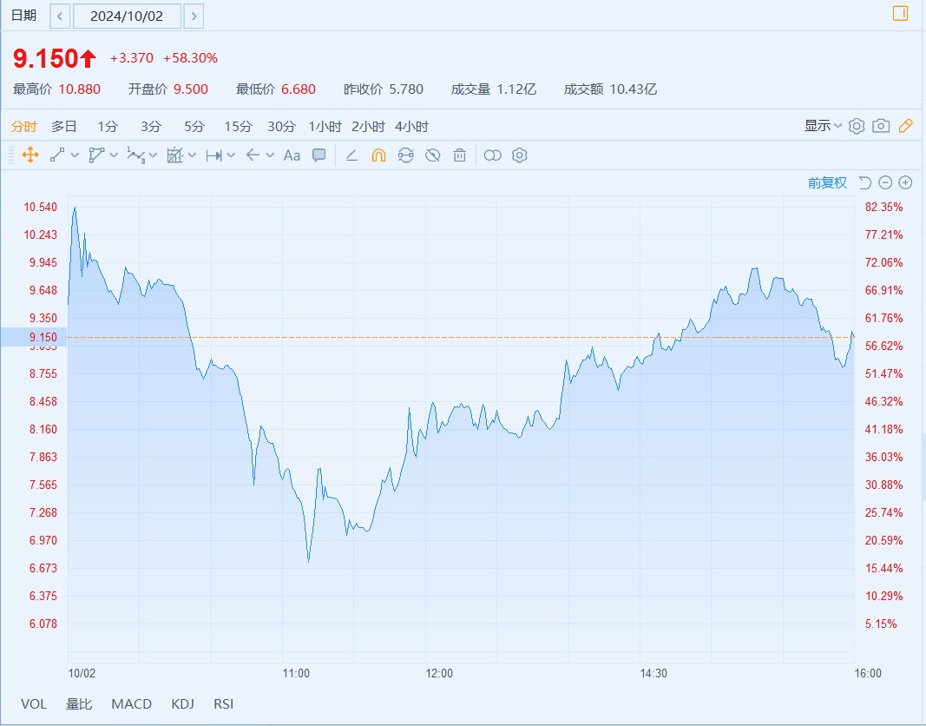The height and width of the screenshot is (726, 926).
Task: Select the MACD indicator tab
Action: pos(131,704)
